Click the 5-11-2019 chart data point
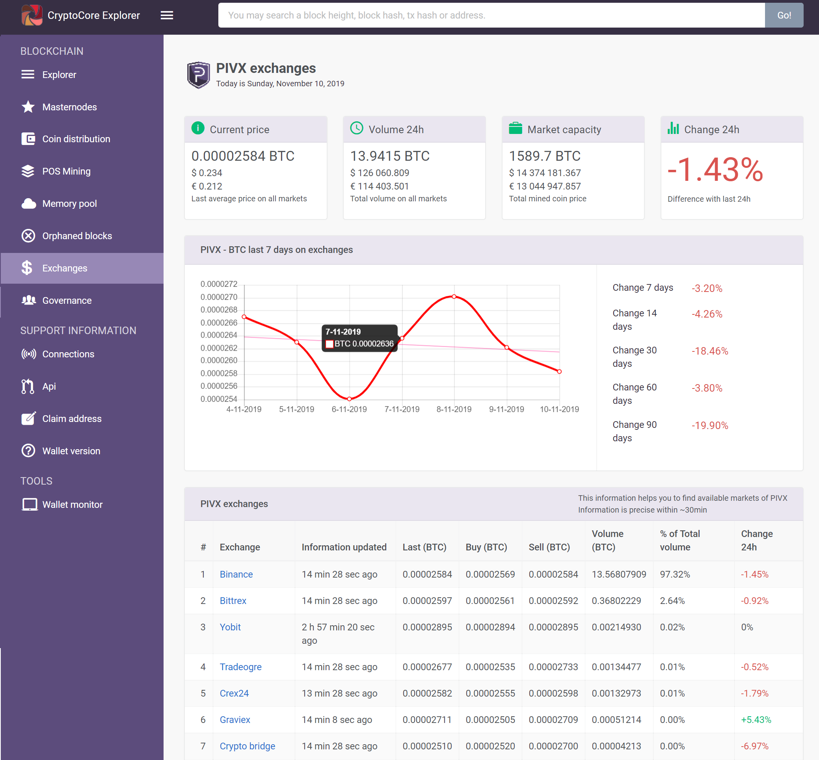Screen dimensions: 819x760 pyautogui.click(x=297, y=342)
